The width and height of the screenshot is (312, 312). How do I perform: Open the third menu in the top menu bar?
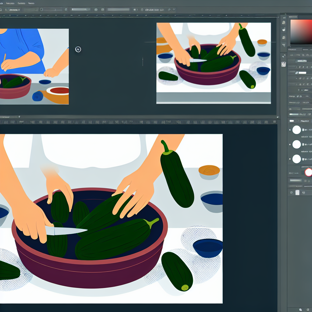click(31, 3)
